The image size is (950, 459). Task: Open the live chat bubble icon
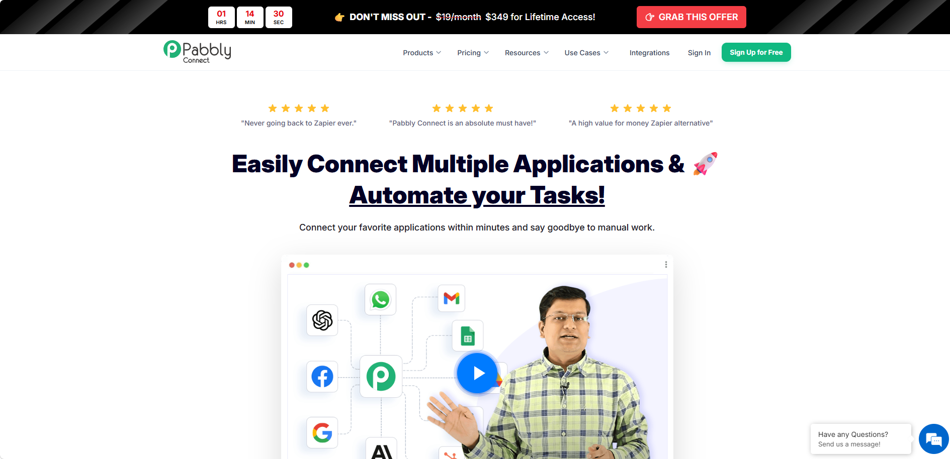(x=934, y=439)
